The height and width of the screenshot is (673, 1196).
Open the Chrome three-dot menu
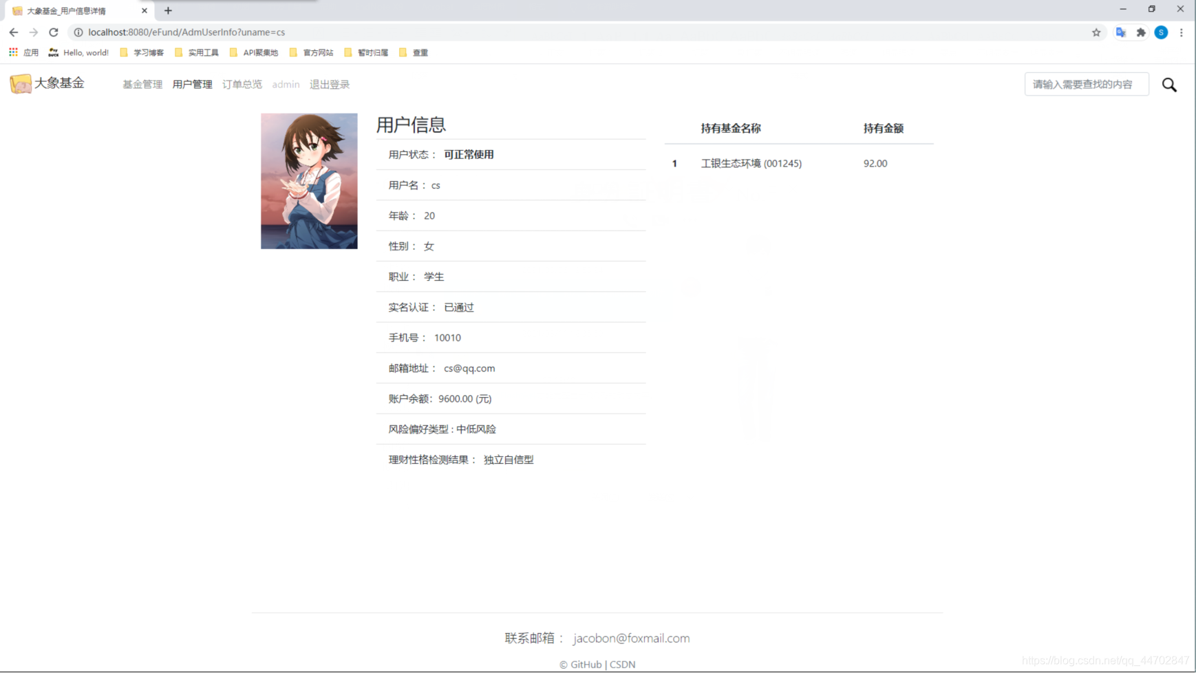click(1182, 32)
